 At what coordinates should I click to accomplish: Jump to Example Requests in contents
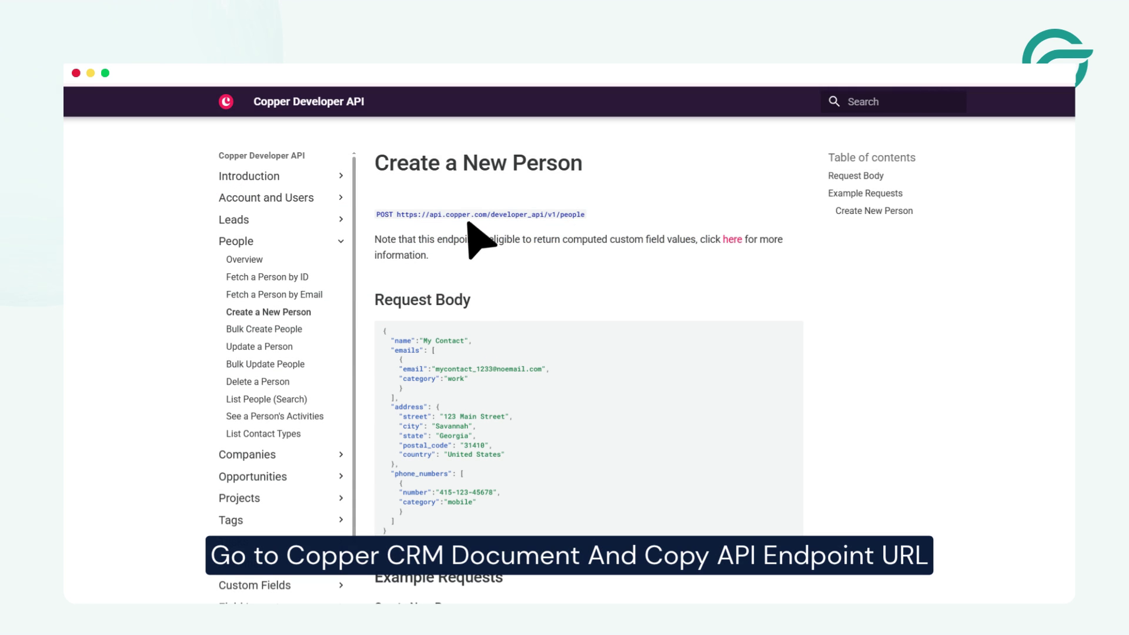click(x=865, y=193)
